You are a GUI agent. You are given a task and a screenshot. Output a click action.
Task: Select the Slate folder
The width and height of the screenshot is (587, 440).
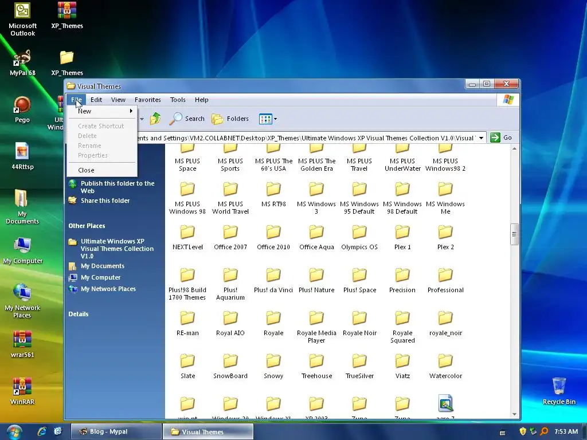coord(187,367)
